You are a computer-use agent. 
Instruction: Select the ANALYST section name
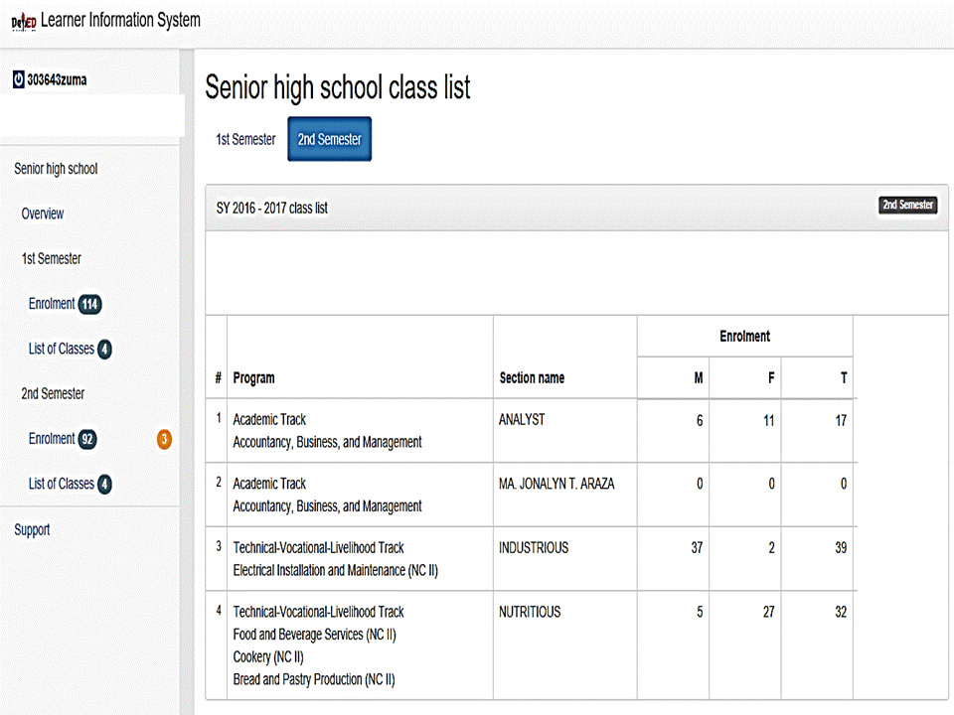522,419
